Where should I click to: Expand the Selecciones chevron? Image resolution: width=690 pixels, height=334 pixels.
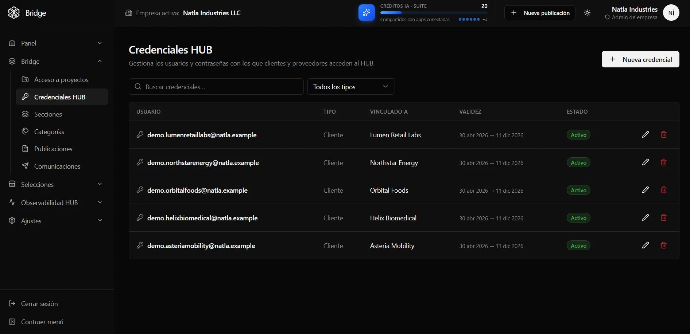pyautogui.click(x=100, y=184)
